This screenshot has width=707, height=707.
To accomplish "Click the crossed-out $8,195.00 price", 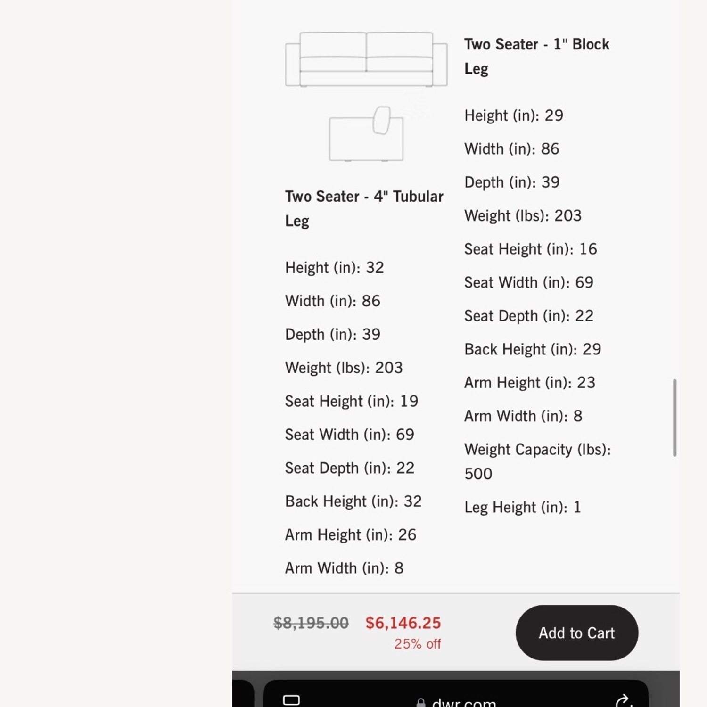I will point(311,623).
